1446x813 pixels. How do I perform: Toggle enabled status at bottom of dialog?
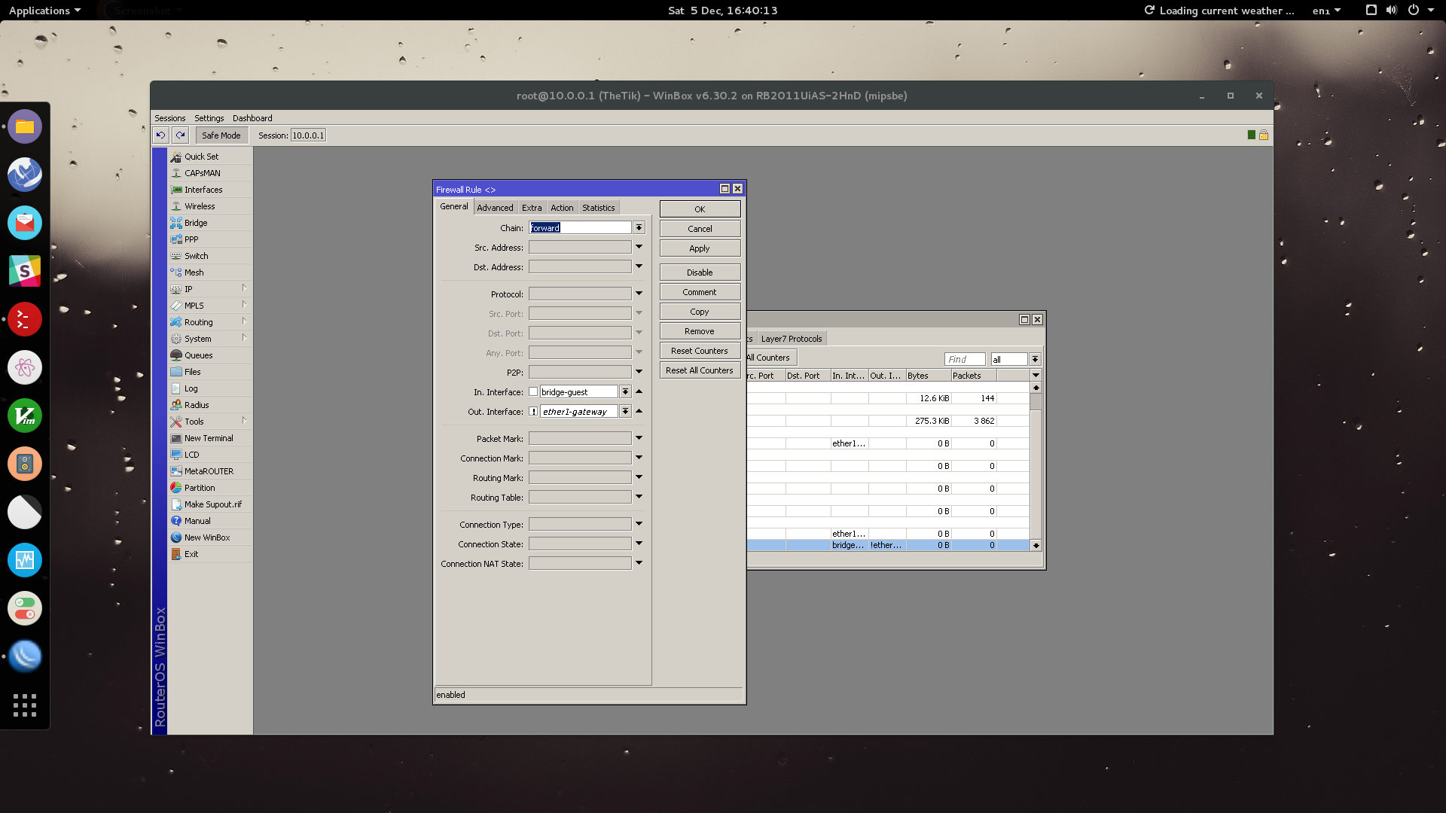[450, 694]
